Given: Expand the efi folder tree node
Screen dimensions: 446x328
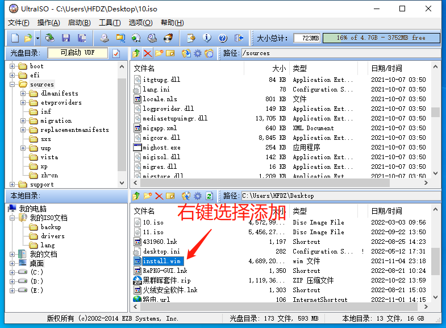Looking at the screenshot, I should (x=12, y=76).
